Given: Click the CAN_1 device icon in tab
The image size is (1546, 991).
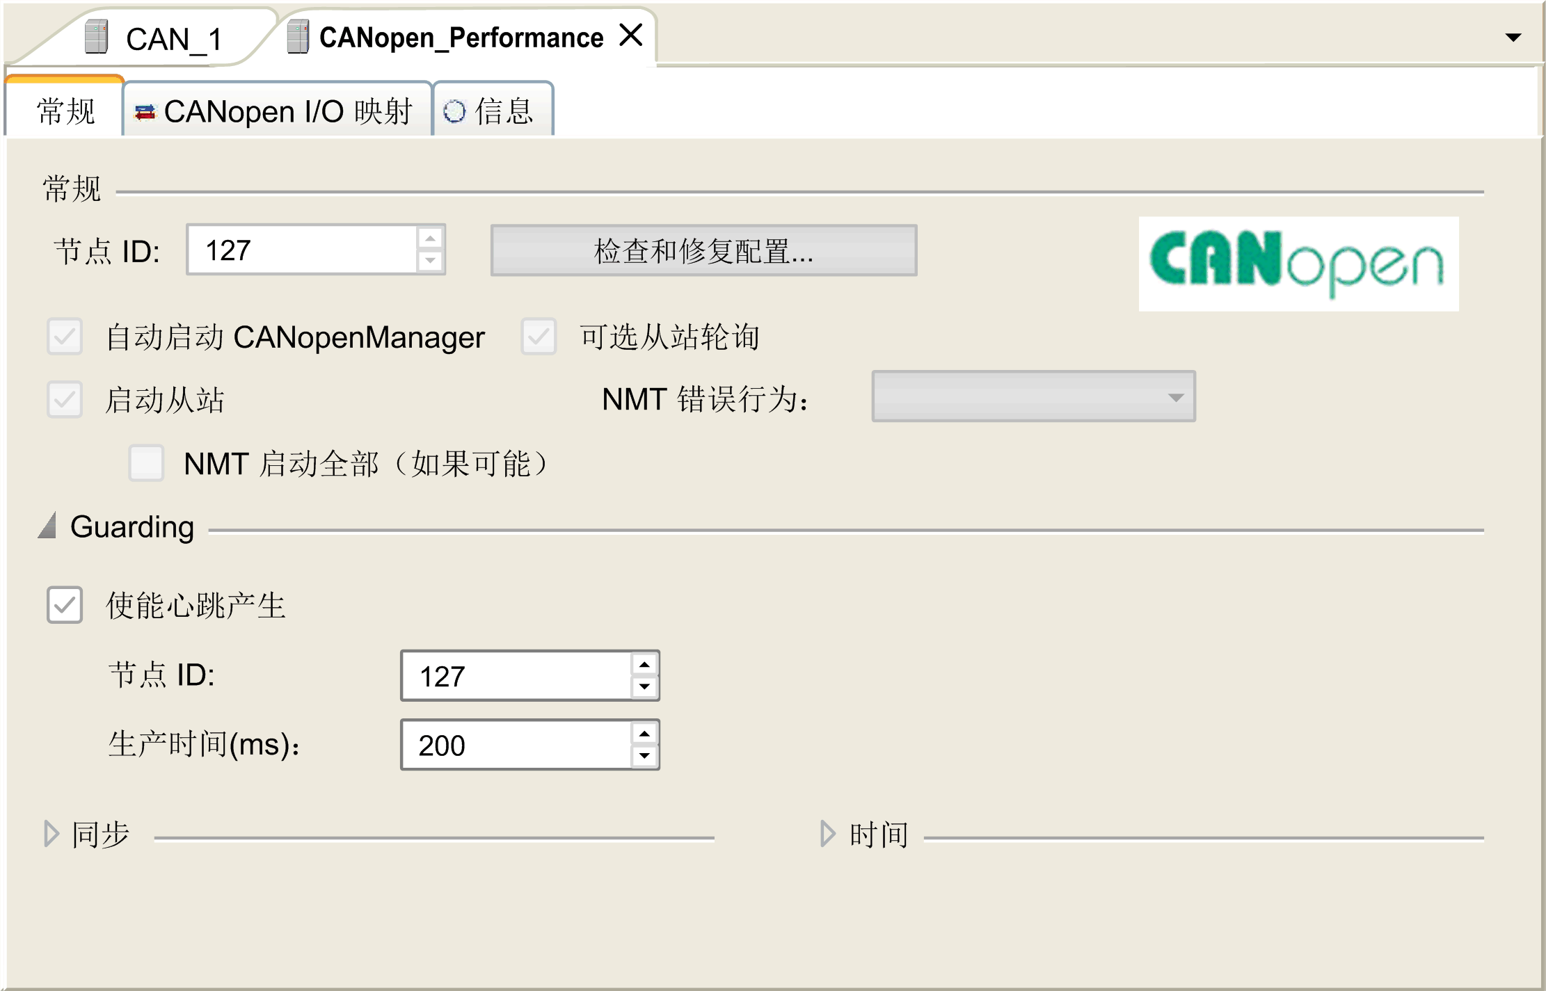Looking at the screenshot, I should click(x=96, y=37).
